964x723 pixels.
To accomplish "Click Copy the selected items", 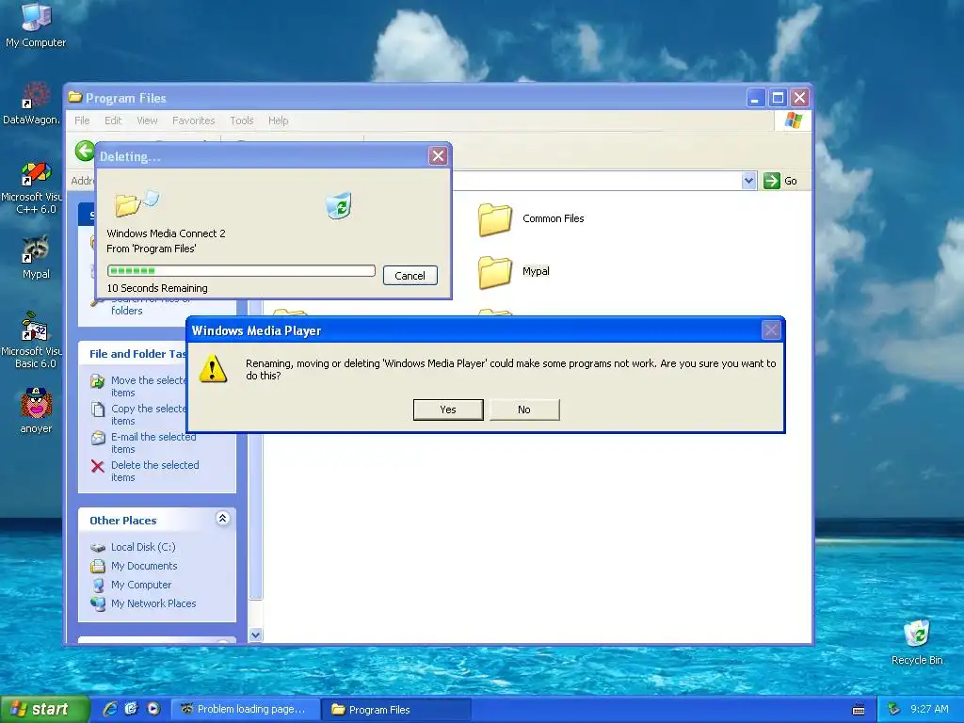I will coord(148,415).
